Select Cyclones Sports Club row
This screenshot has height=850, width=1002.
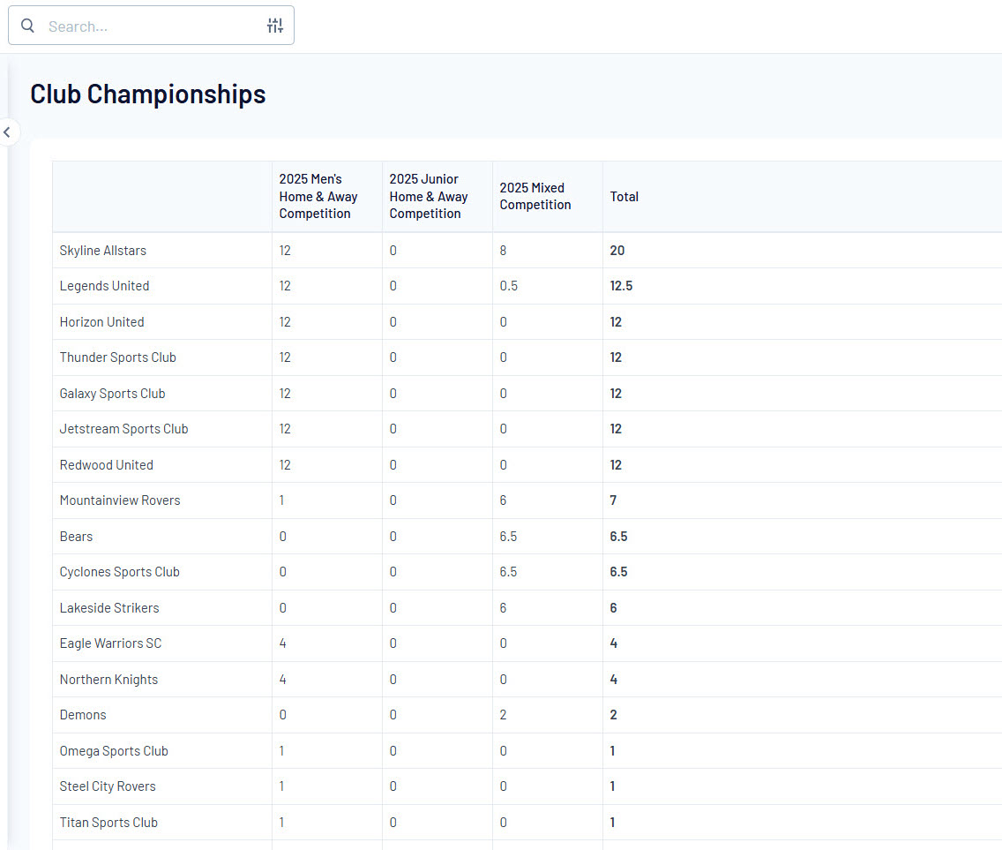tap(120, 572)
